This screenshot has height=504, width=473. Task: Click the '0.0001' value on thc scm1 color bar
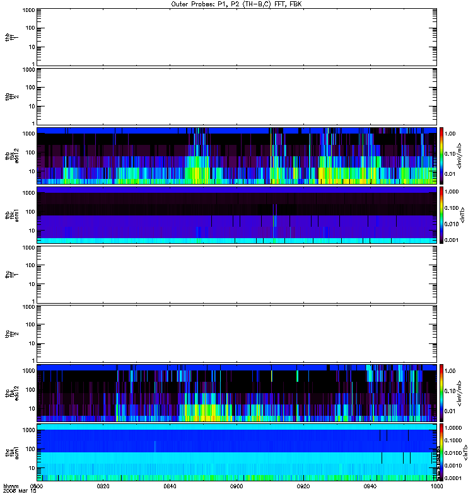(452, 478)
